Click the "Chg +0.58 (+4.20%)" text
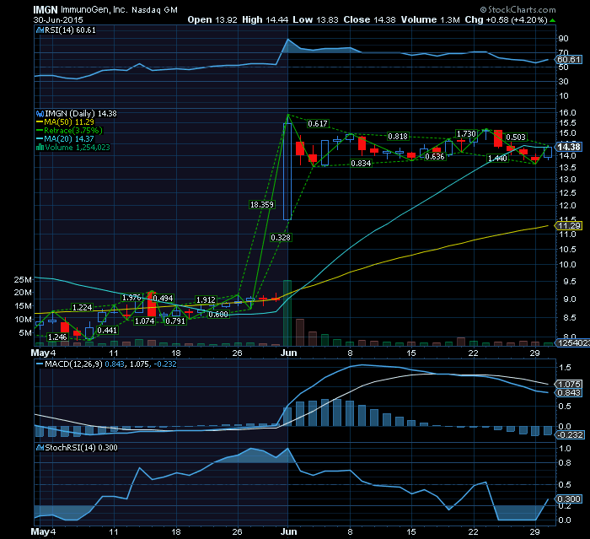590x539 pixels. (506, 20)
